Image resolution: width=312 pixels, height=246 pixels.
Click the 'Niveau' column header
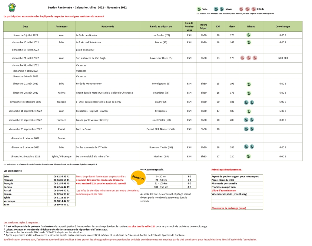click(251, 26)
